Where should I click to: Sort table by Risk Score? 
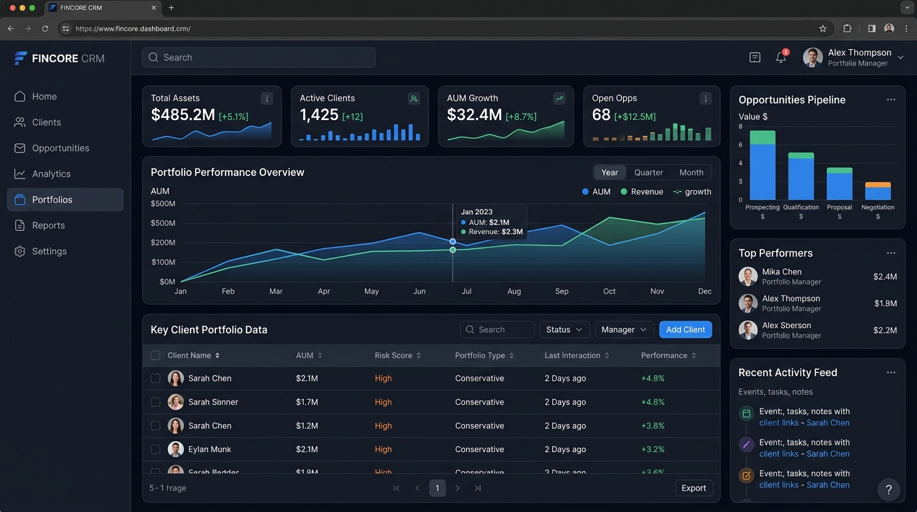click(398, 355)
